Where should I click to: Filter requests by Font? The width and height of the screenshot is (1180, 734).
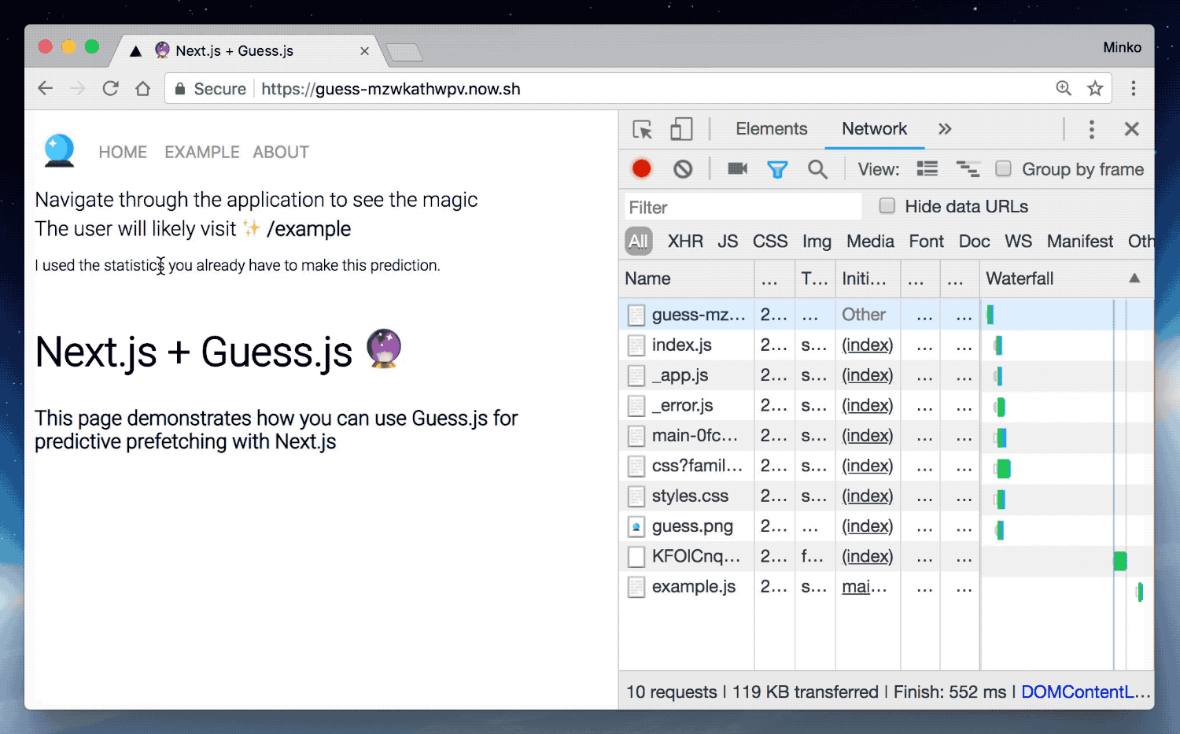[x=926, y=242]
